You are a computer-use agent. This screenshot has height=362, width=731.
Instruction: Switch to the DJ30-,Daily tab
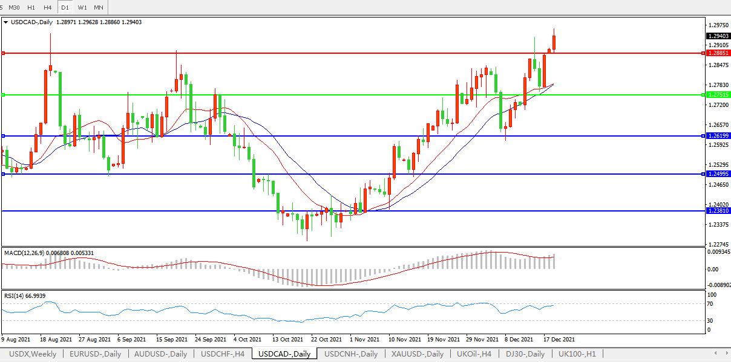(526, 354)
